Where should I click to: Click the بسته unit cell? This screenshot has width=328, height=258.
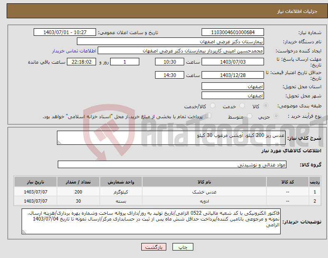[121, 201]
